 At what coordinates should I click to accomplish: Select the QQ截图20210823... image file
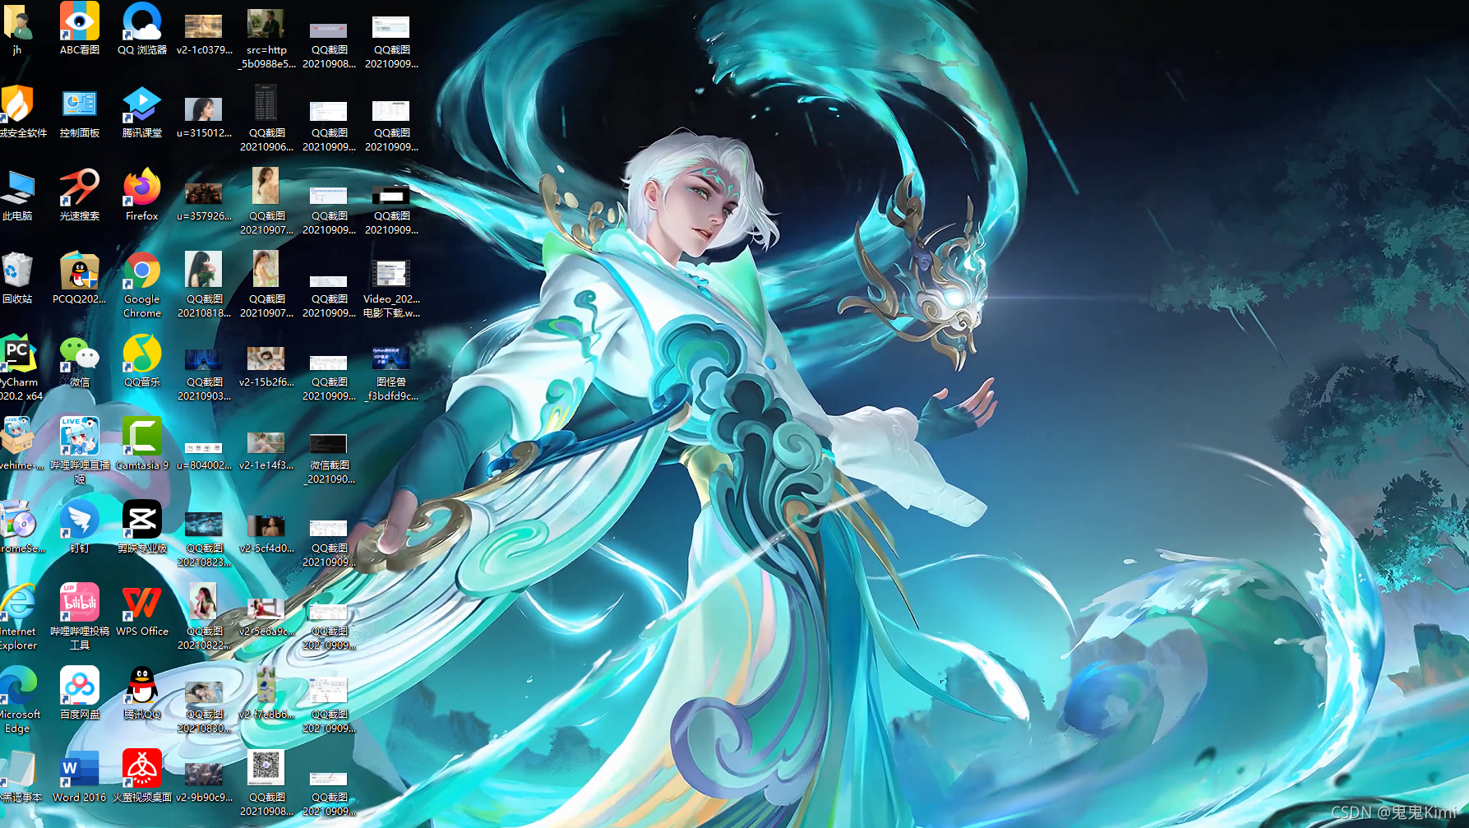[205, 539]
